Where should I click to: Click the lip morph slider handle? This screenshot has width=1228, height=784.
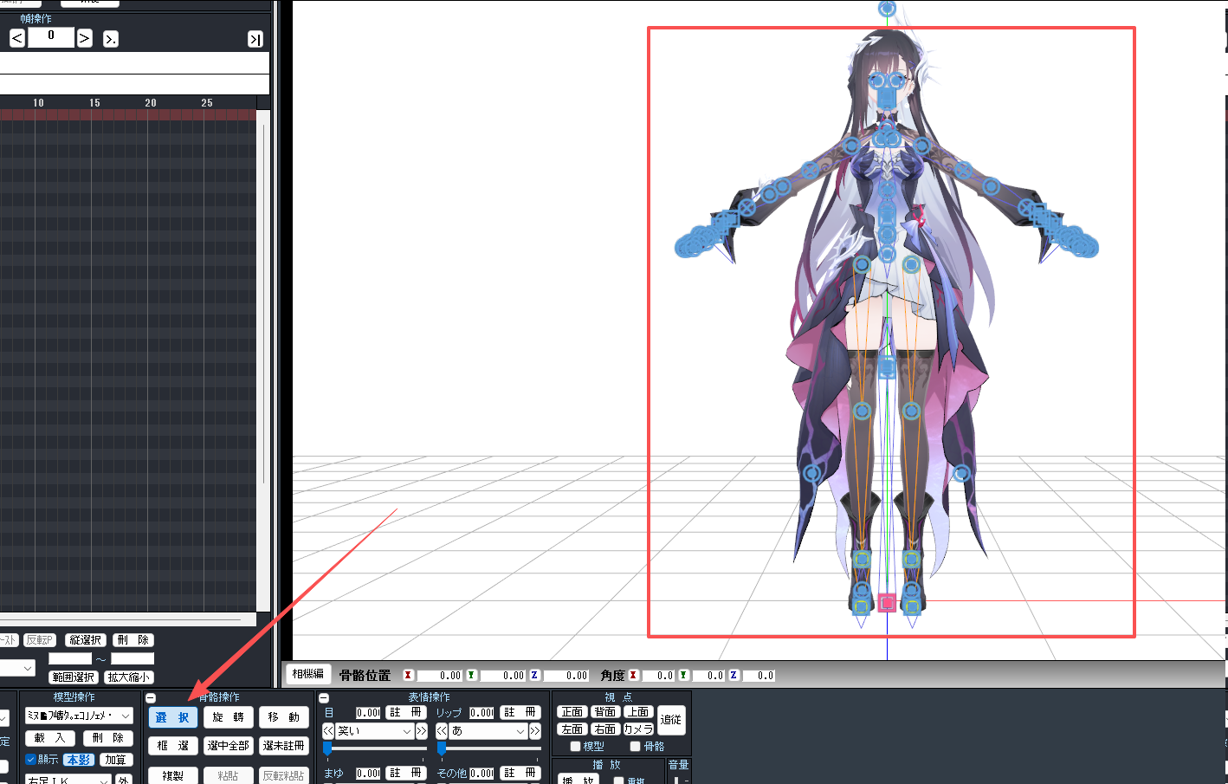(441, 748)
